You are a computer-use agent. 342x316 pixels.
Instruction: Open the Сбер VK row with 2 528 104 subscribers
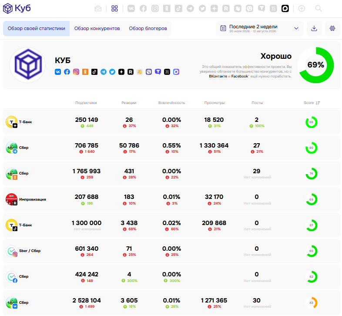click(x=171, y=303)
